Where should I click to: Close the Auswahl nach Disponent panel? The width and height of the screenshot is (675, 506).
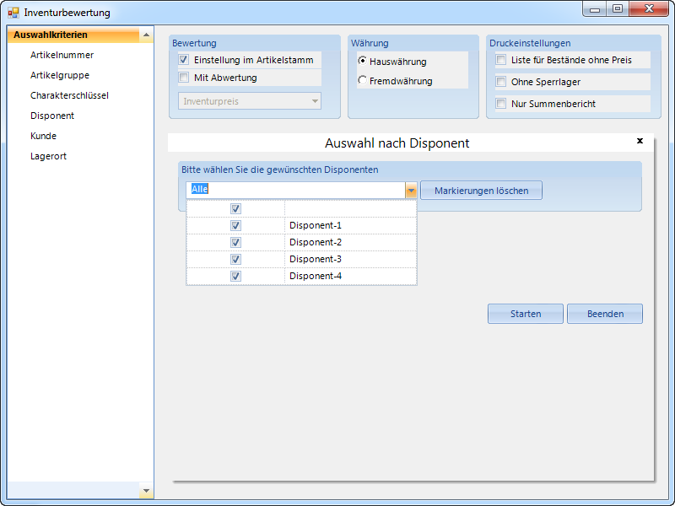tap(640, 141)
